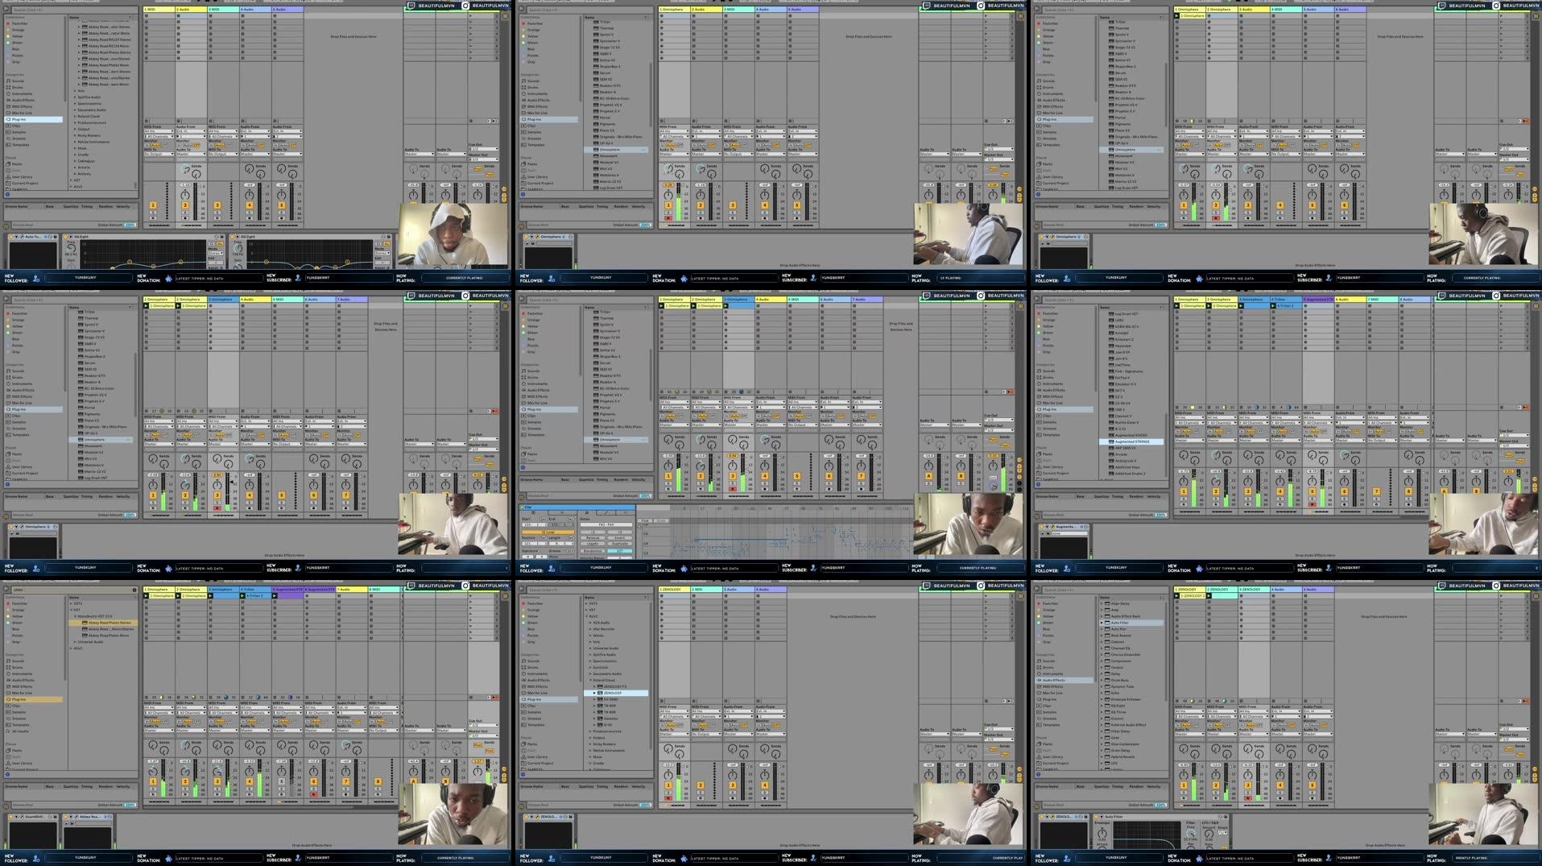Click blue help circle icon in frame with EQ Eight devices
Image resolution: width=1542 pixels, height=866 pixels.
pos(8,194)
